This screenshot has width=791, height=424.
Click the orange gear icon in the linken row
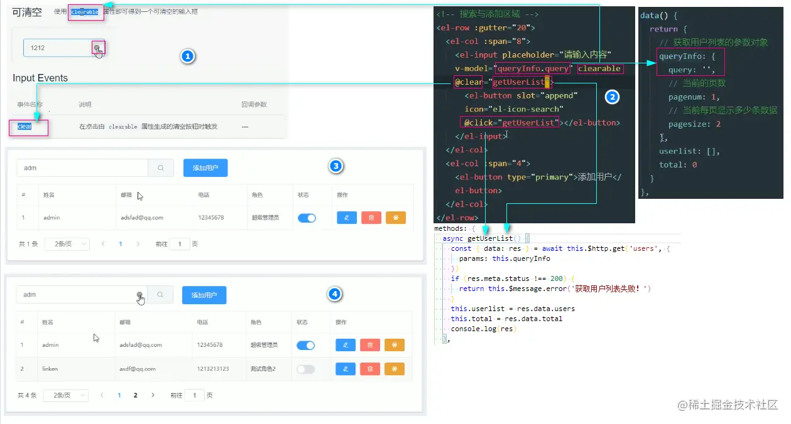coord(395,369)
